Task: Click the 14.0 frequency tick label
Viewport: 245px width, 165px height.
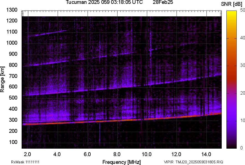Action: tap(206, 154)
